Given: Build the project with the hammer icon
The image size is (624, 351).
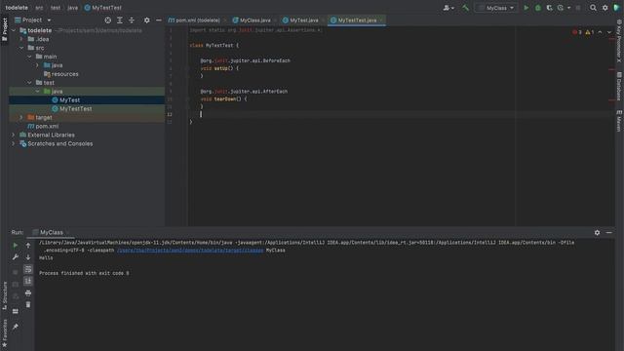Looking at the screenshot, I should click(465, 8).
